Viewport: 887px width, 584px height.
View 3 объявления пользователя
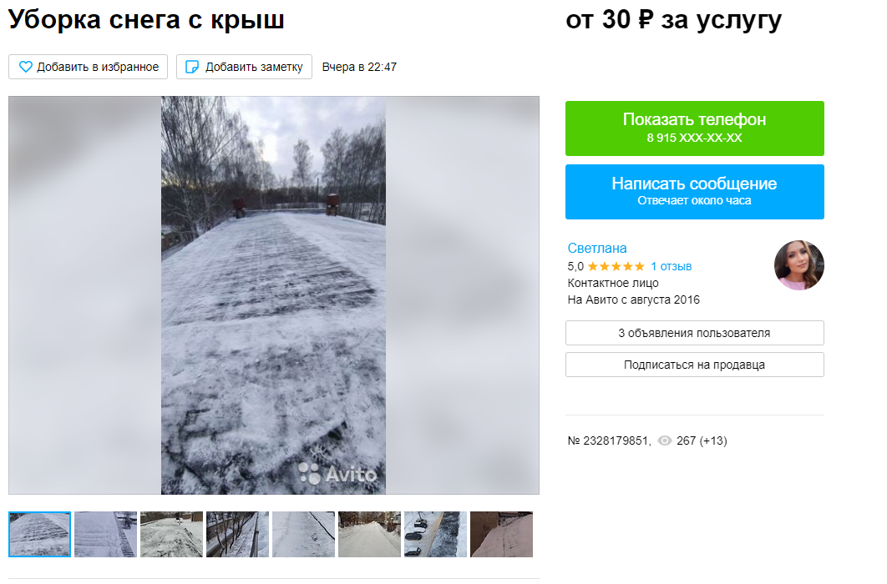click(695, 333)
